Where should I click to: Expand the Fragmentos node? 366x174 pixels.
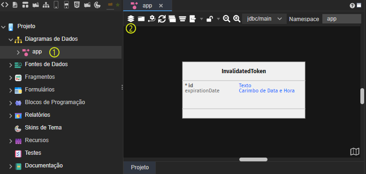tap(11, 78)
